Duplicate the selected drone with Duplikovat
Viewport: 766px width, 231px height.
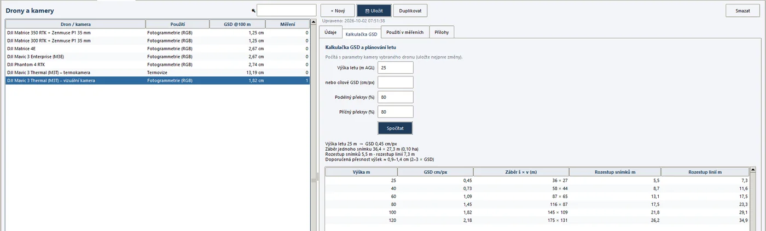410,10
